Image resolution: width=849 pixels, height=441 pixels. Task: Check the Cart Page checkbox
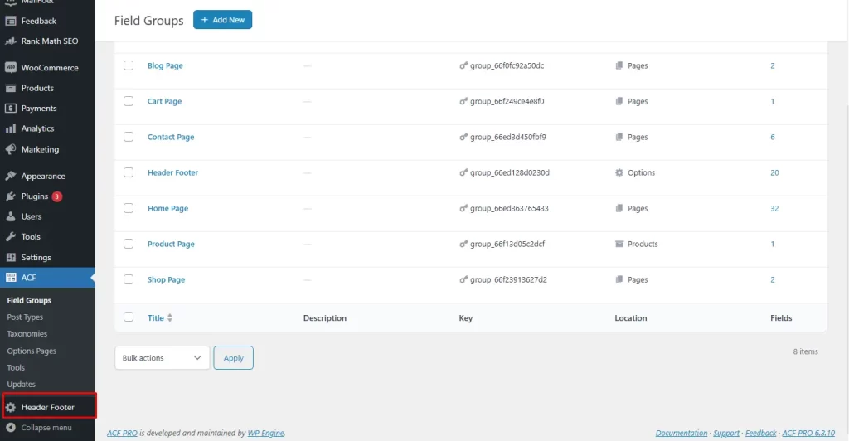(129, 101)
